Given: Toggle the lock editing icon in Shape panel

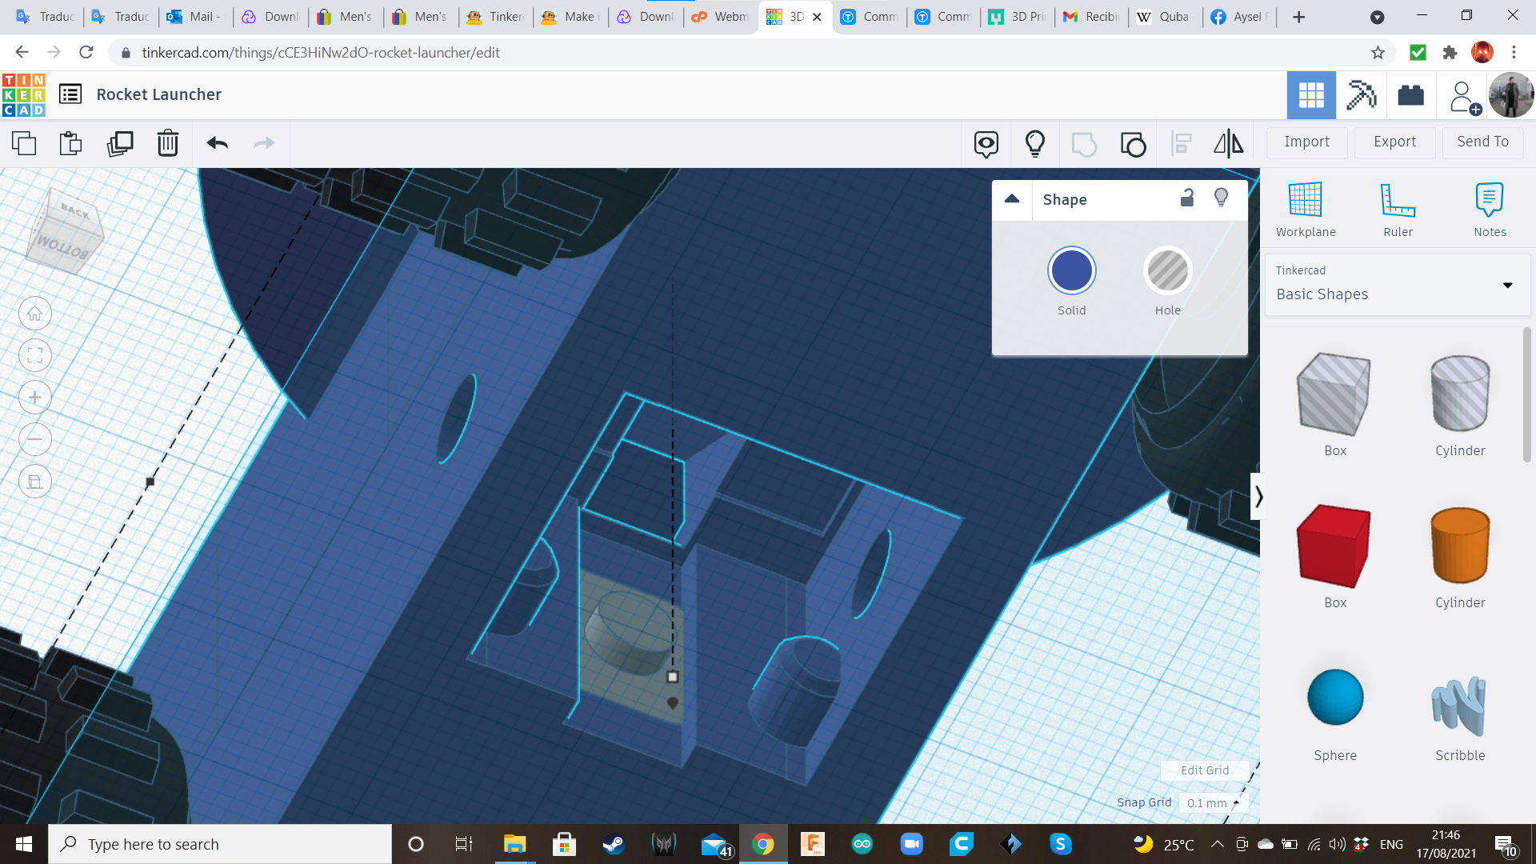Looking at the screenshot, I should point(1187,198).
